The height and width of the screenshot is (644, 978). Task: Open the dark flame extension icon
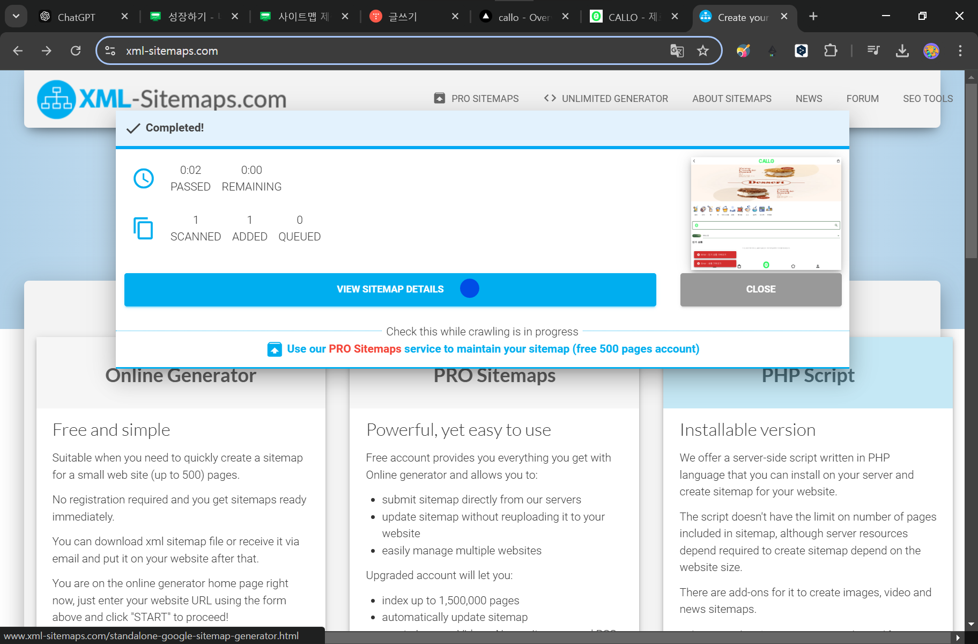click(x=772, y=50)
